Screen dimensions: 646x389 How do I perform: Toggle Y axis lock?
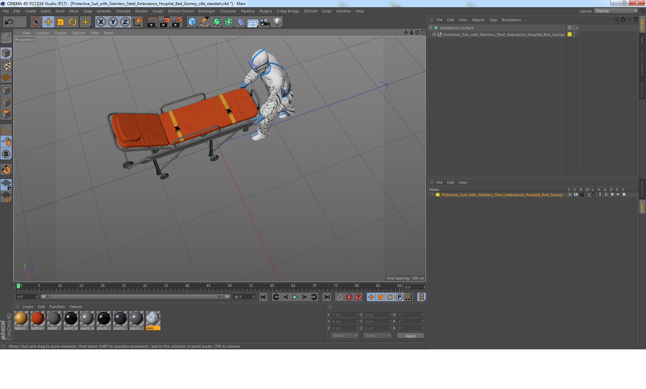113,22
